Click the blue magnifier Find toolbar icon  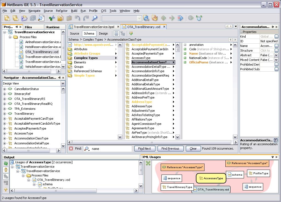coord(94,18)
